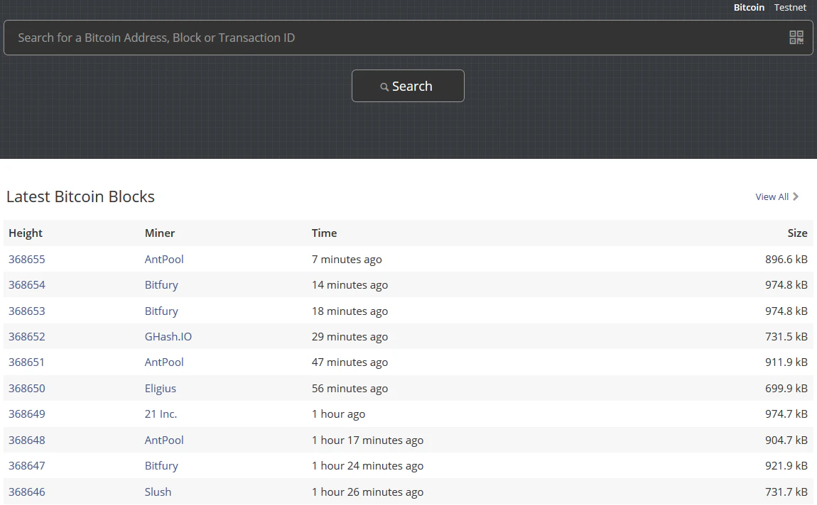
Task: Click the '1 hour 24 minutes ago' cell
Action: 367,465
